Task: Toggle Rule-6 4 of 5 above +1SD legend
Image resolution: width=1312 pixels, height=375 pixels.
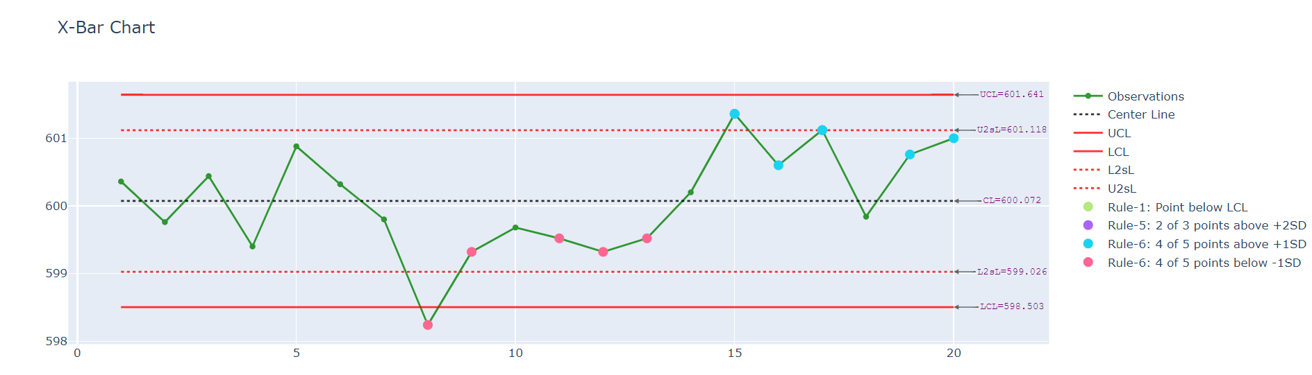Action: 1206,244
